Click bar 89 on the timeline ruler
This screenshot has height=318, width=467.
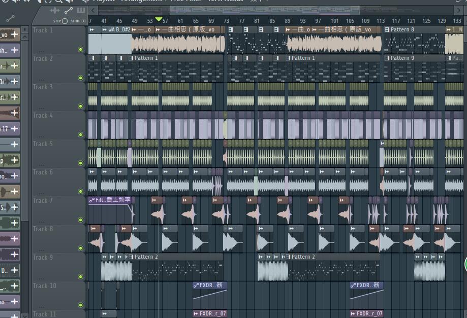pyautogui.click(x=288, y=21)
